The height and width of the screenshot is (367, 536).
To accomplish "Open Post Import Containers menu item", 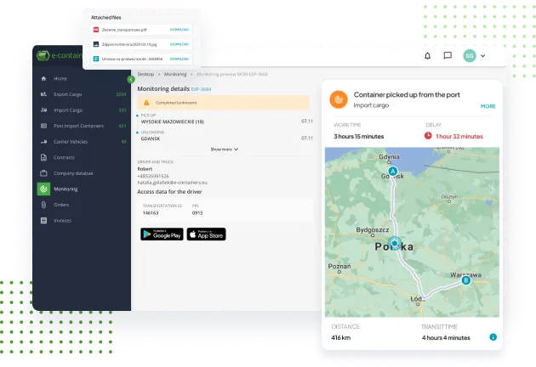I will [x=78, y=126].
